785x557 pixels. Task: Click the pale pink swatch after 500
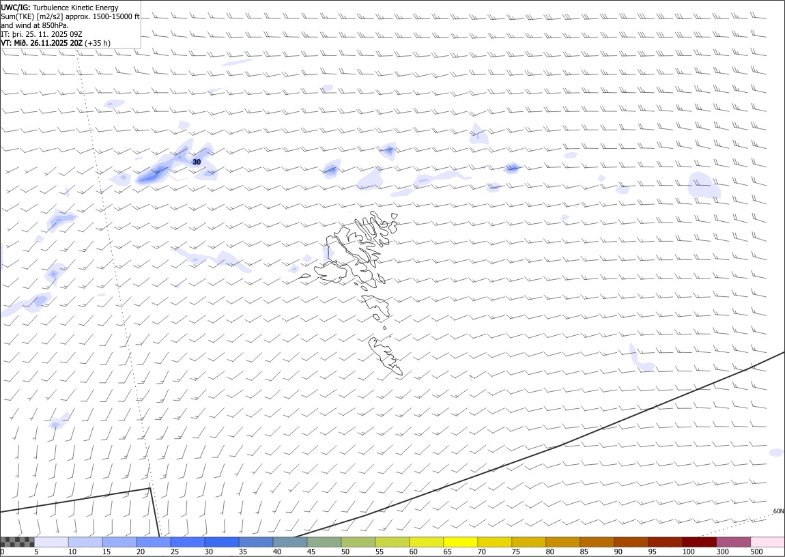point(767,542)
